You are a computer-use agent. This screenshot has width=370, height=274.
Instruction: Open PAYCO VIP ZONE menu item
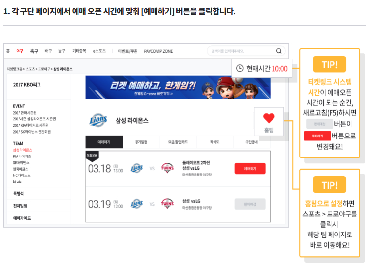click(x=158, y=51)
